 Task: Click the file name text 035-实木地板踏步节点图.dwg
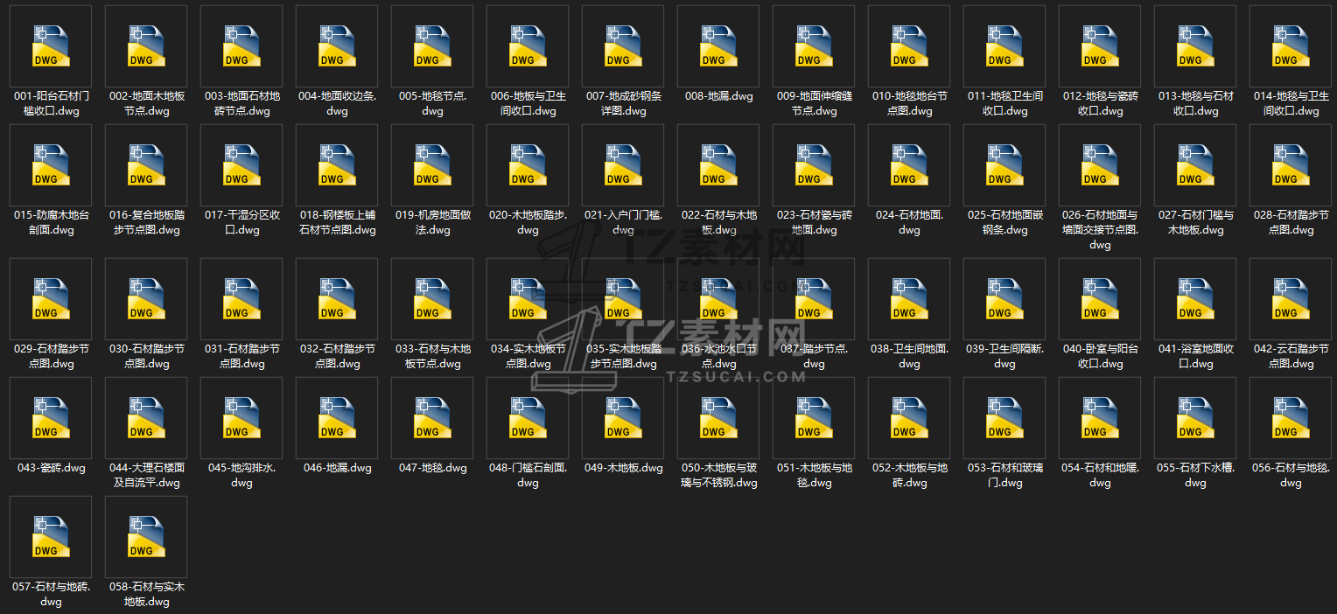click(623, 356)
